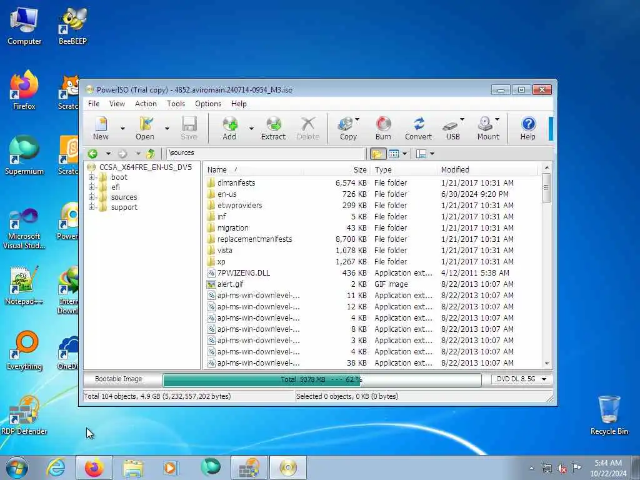The image size is (640, 480).
Task: Open the Tools menu
Action: pos(176,104)
